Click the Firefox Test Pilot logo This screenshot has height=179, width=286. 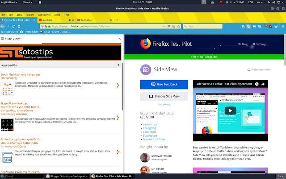(x=166, y=44)
